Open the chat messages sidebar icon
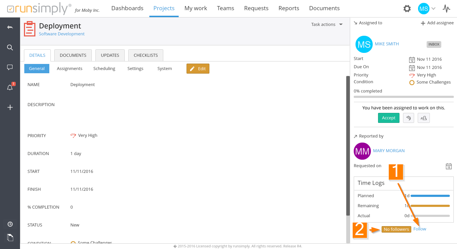This screenshot has height=249, width=457. tap(10, 67)
